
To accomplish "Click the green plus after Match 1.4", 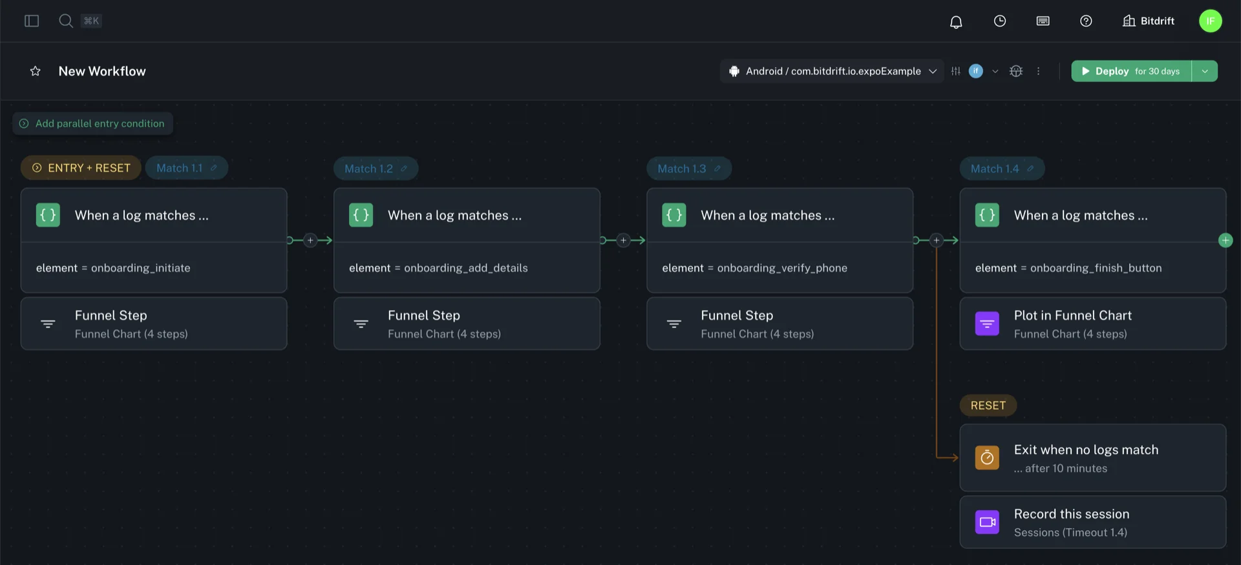I will pyautogui.click(x=1225, y=240).
